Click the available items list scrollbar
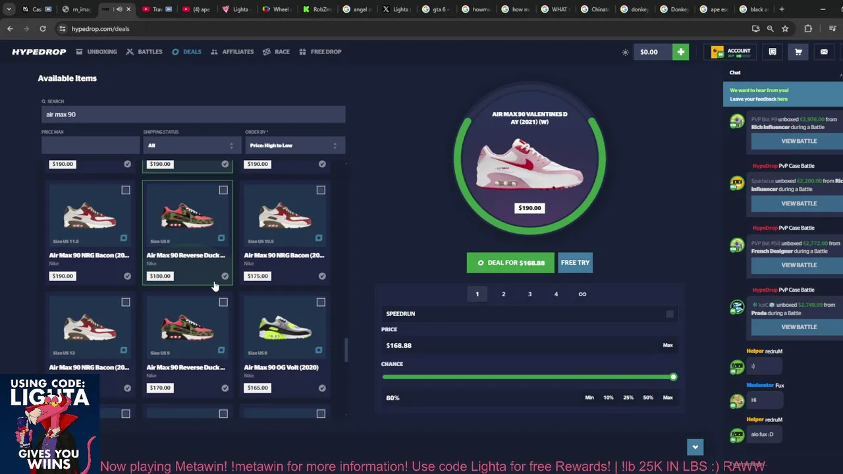The width and height of the screenshot is (843, 474). point(345,350)
